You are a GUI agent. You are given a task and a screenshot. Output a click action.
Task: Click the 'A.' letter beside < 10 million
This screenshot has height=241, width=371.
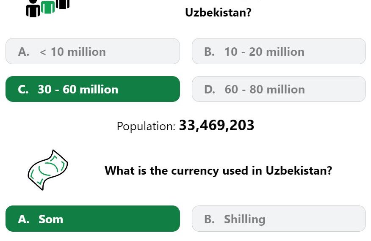(x=24, y=52)
